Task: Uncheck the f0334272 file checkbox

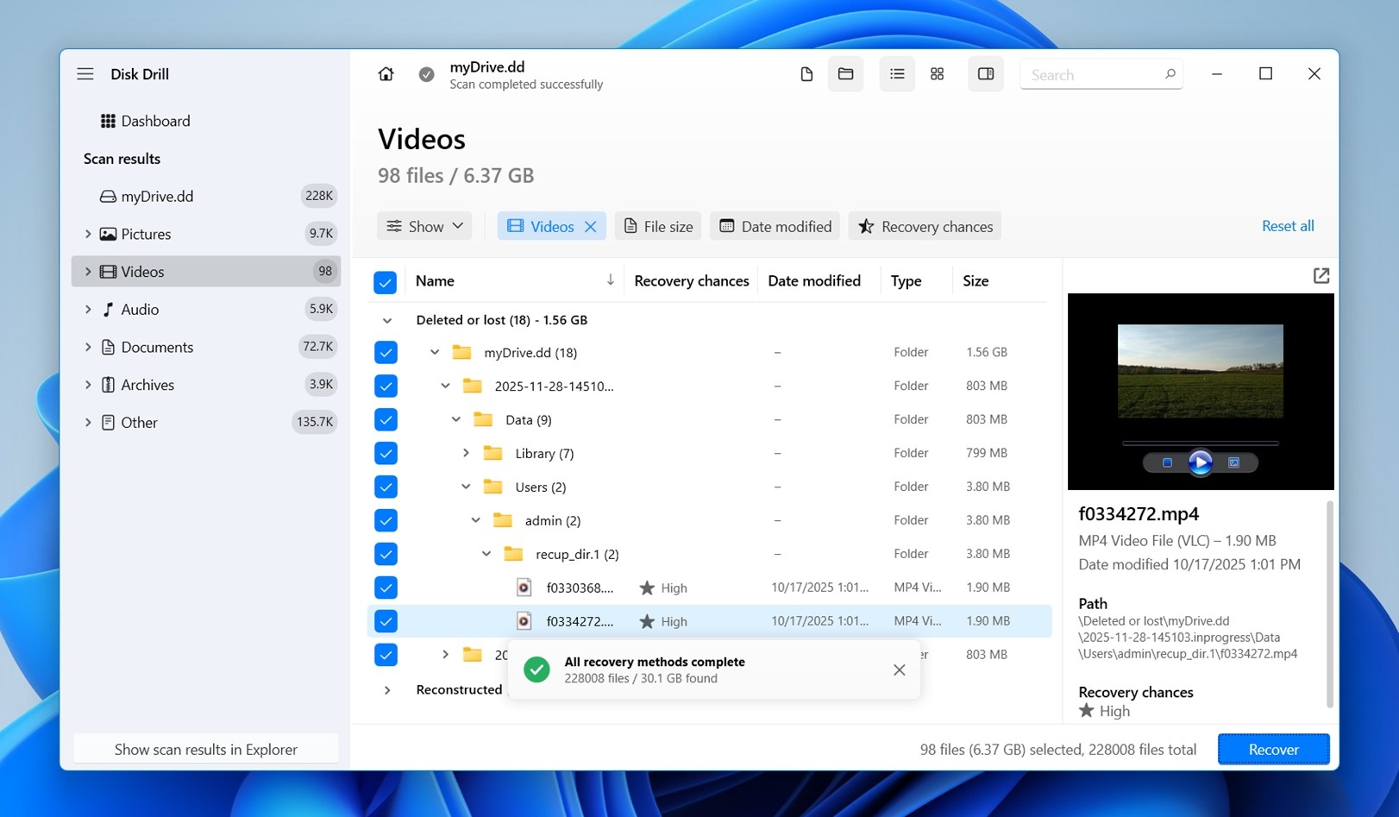Action: click(x=386, y=621)
